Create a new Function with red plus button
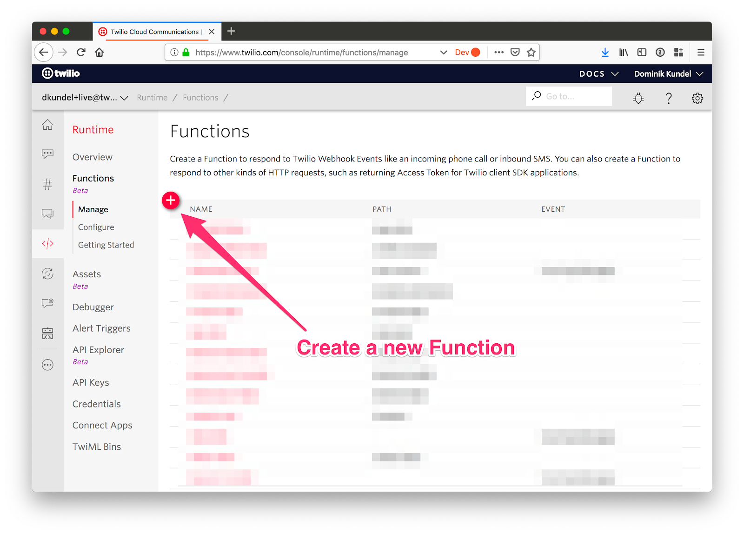 [x=171, y=200]
